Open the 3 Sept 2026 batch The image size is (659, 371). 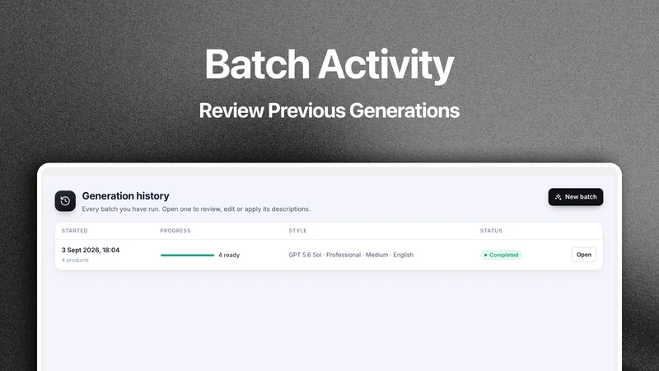pyautogui.click(x=584, y=255)
